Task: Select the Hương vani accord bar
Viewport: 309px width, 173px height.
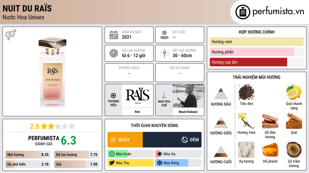Action: [x=256, y=41]
